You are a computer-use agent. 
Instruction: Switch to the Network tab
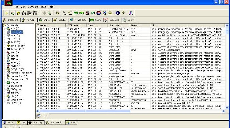(x=29, y=20)
